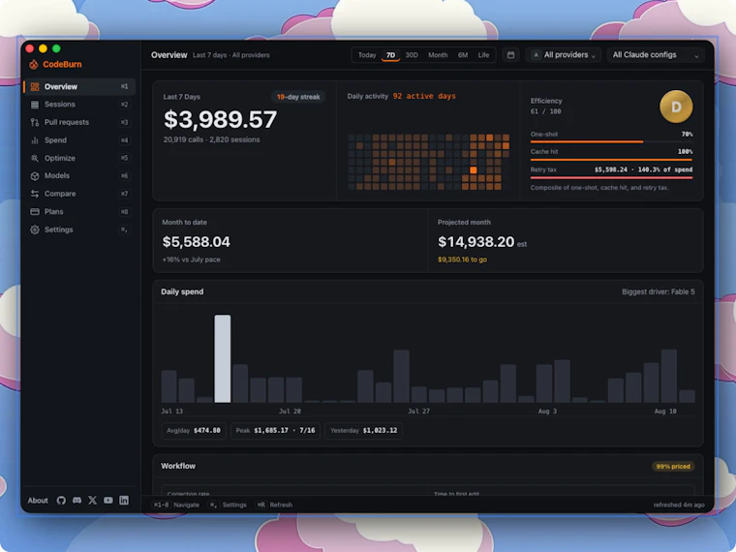This screenshot has width=736, height=552.
Task: Select the 6M time range
Action: pos(463,55)
